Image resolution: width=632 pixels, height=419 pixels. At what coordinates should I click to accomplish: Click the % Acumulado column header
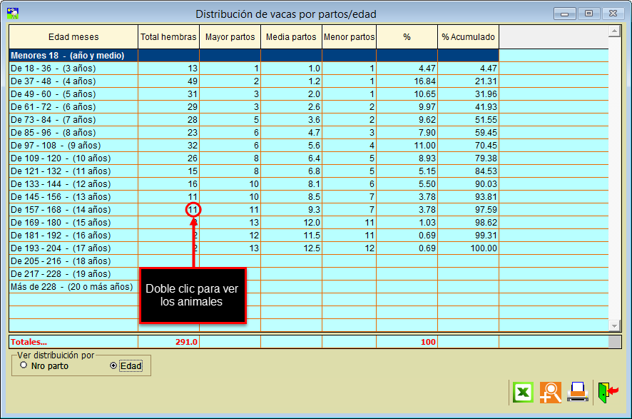click(x=468, y=37)
